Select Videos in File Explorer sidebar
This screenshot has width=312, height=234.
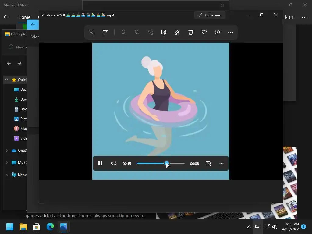click(x=20, y=138)
